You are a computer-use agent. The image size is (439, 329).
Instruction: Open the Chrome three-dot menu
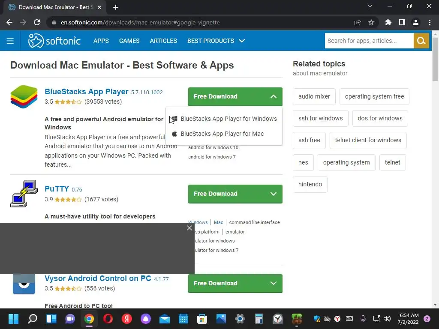point(430,22)
